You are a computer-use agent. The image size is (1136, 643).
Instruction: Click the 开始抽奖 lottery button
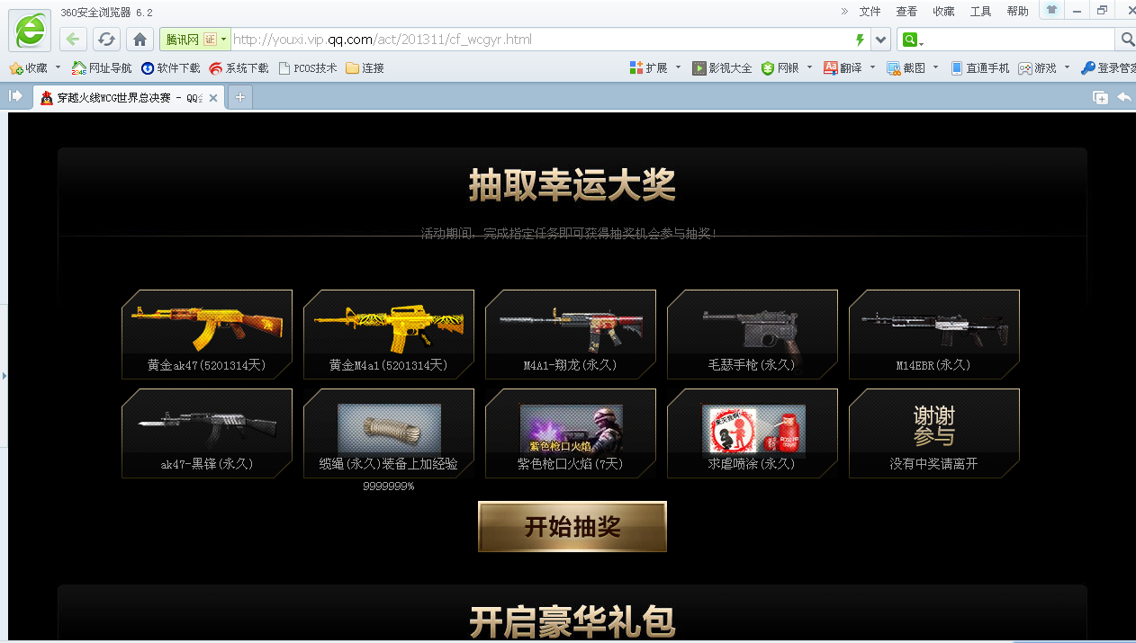coord(573,526)
